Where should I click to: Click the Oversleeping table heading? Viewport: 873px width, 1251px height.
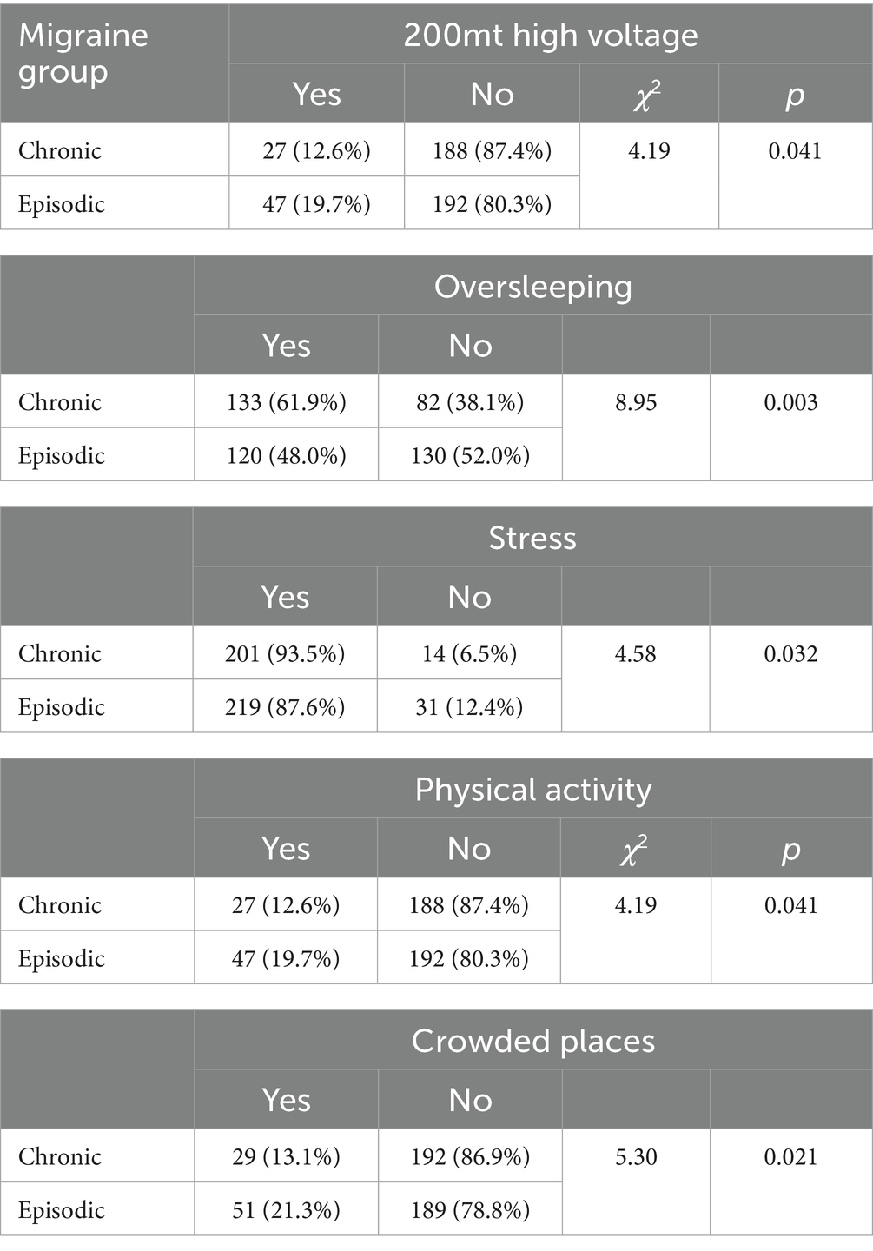(x=532, y=287)
